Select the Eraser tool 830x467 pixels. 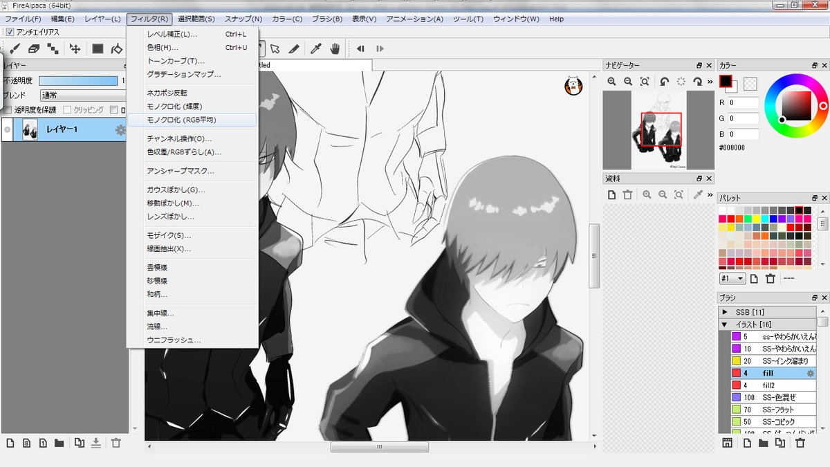(34, 48)
